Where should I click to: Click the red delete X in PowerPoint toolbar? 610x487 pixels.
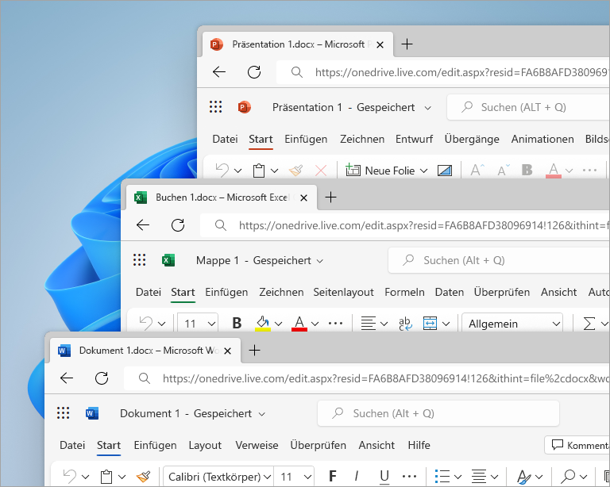[x=321, y=170]
